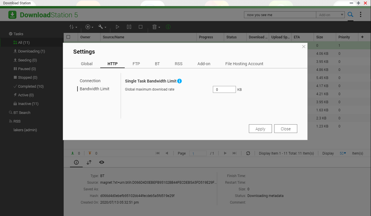The width and height of the screenshot is (371, 216).
Task: Close the Settings dialog with X
Action: 304,46
